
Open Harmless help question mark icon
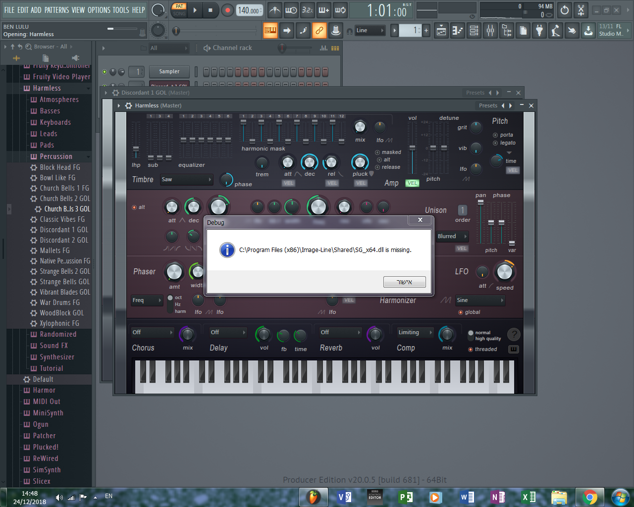[514, 335]
